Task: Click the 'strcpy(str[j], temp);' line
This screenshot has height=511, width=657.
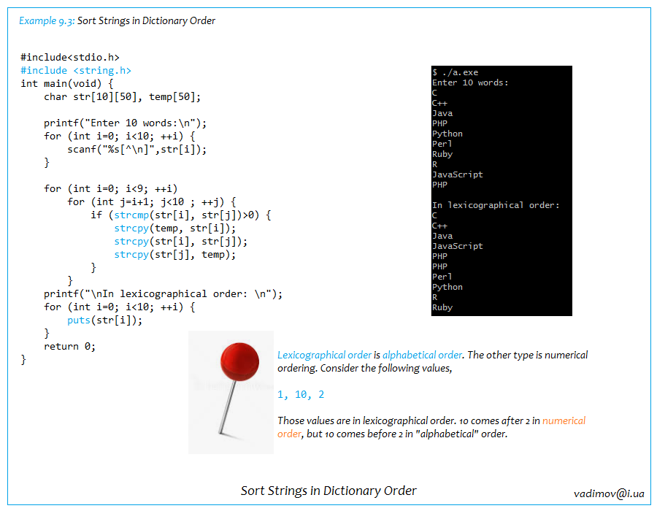Action: tap(175, 255)
